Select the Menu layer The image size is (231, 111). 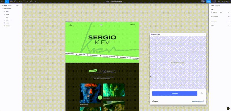[7, 11]
